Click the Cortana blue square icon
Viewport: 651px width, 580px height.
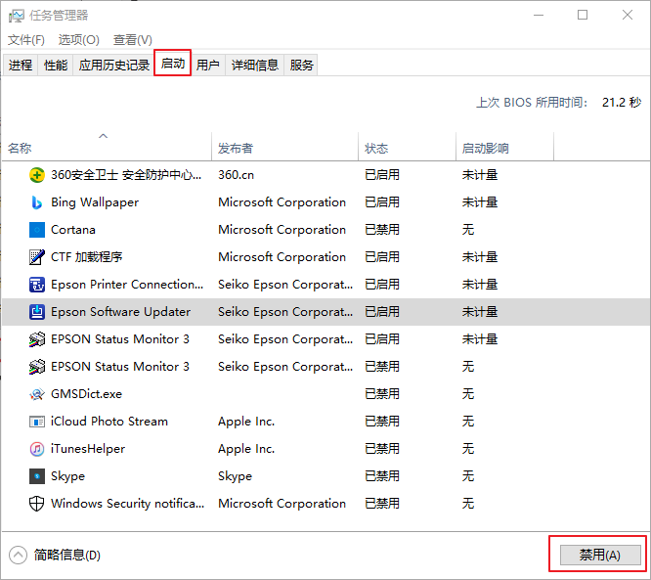37,230
